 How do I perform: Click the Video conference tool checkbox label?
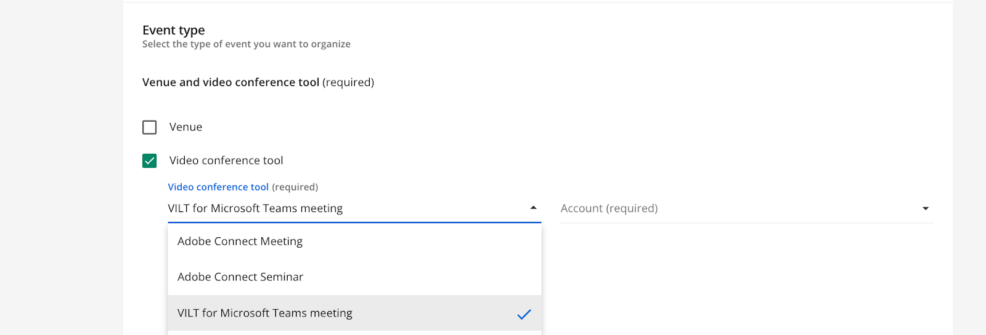point(226,161)
